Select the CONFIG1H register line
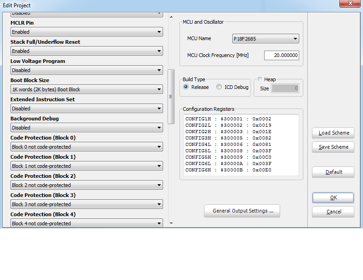This screenshot has height=280, width=363. coord(228,119)
